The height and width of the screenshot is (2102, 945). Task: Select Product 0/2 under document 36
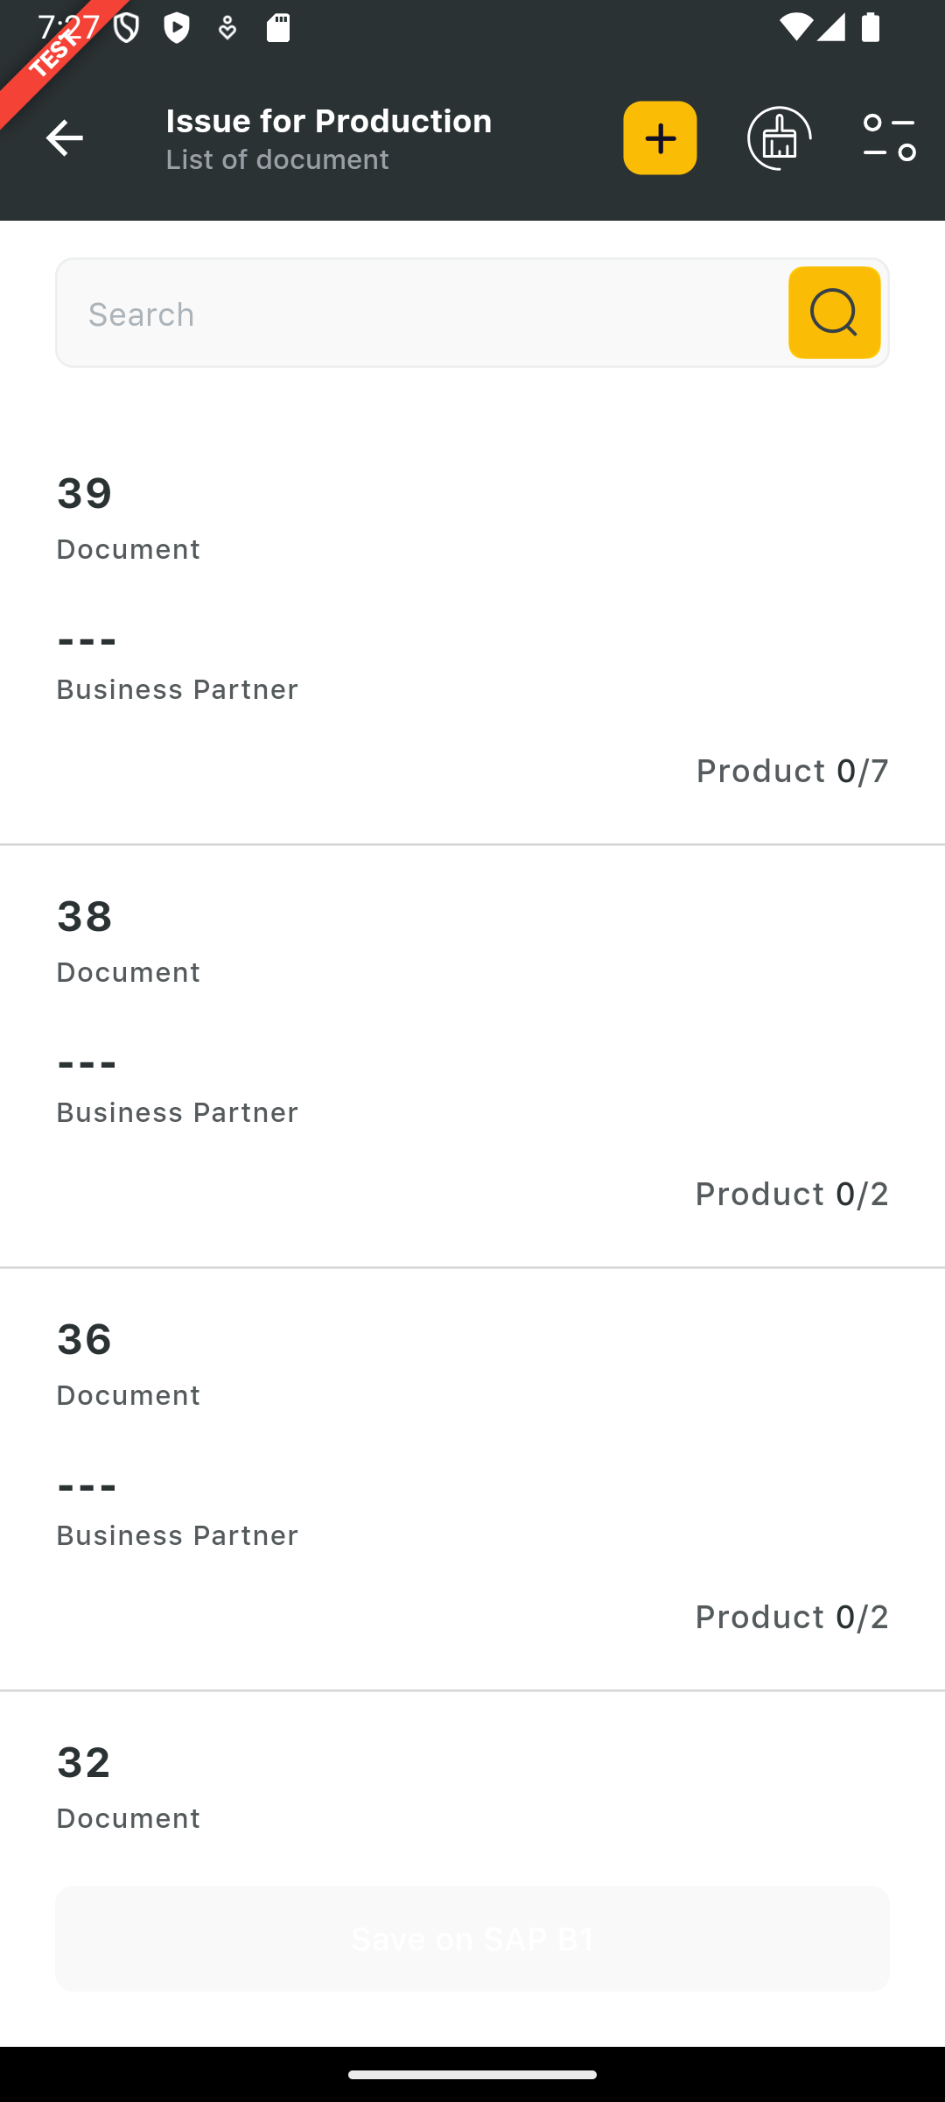pos(792,1617)
